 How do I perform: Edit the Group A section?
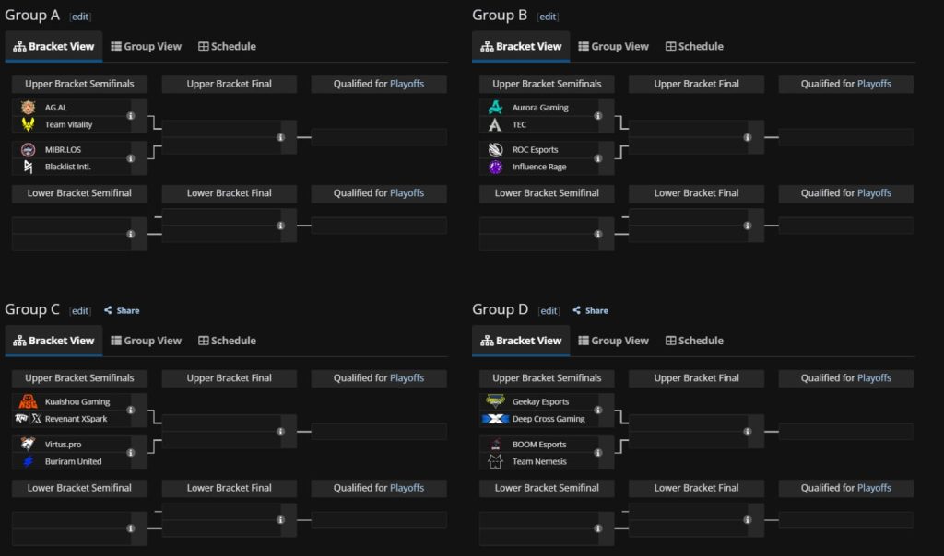coord(80,17)
